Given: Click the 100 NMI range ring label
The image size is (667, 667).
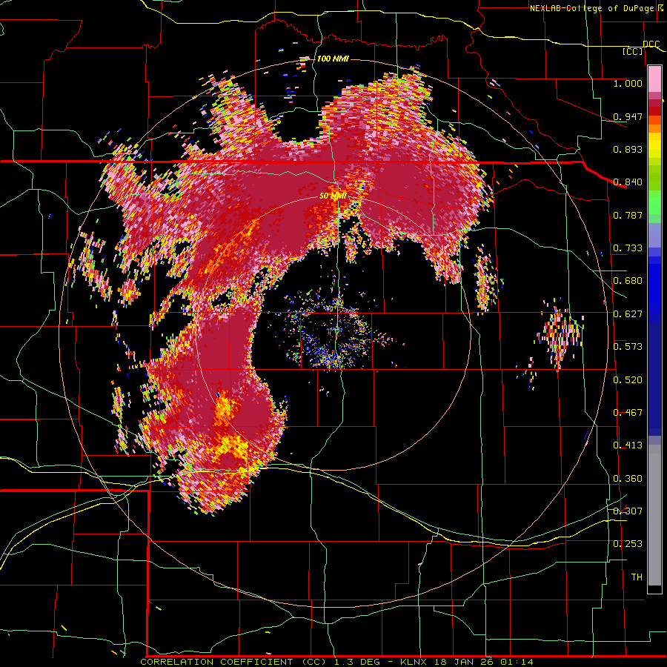Looking at the screenshot, I should pos(333,59).
